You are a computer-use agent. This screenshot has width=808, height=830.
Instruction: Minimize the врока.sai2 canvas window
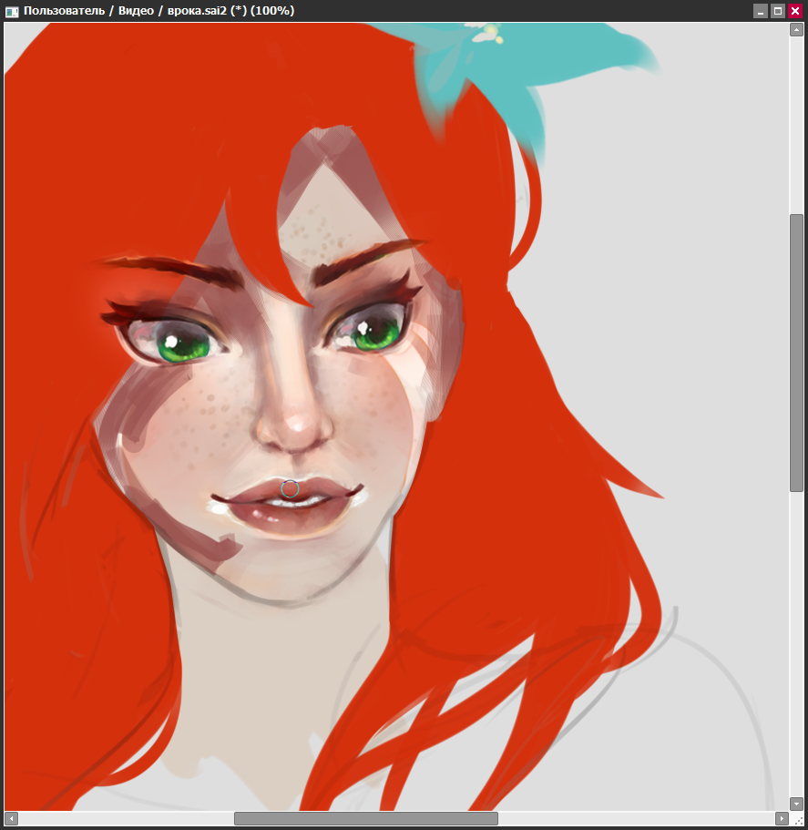(x=760, y=11)
